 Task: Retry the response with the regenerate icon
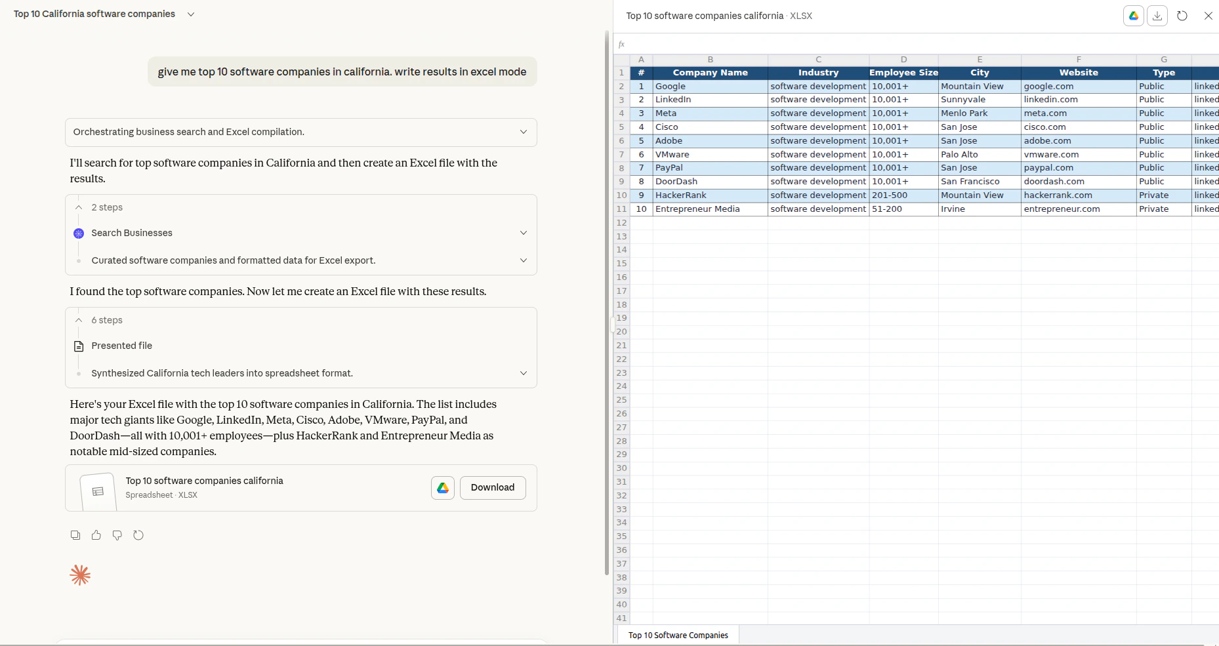pos(138,535)
